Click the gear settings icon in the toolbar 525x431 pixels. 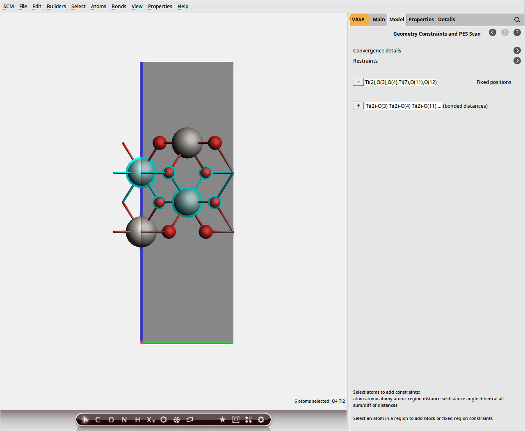pyautogui.click(x=261, y=420)
